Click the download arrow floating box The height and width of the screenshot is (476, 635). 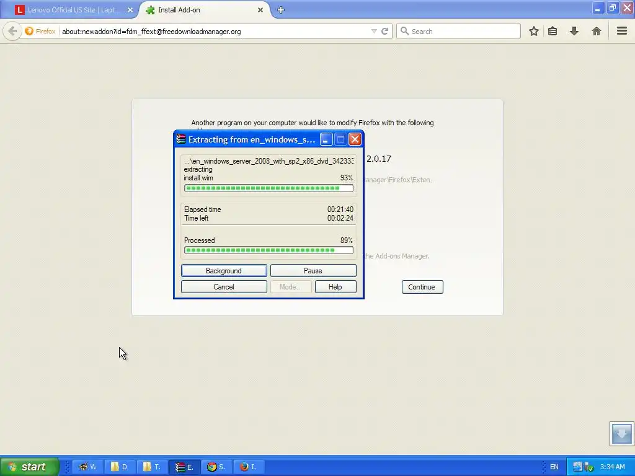coord(621,433)
